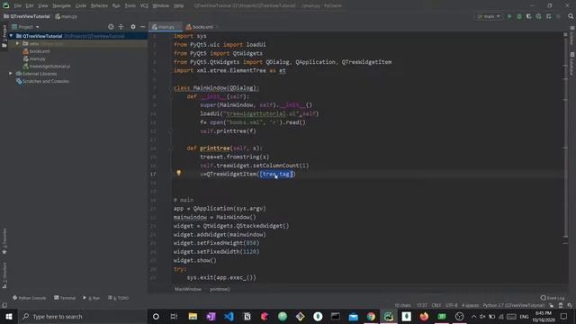Screen dimensions: 576x324
Task: Click the green Run button
Action: pyautogui.click(x=509, y=16)
